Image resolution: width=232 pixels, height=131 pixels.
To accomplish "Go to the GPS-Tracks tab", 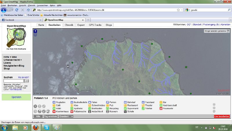I will [95, 25].
